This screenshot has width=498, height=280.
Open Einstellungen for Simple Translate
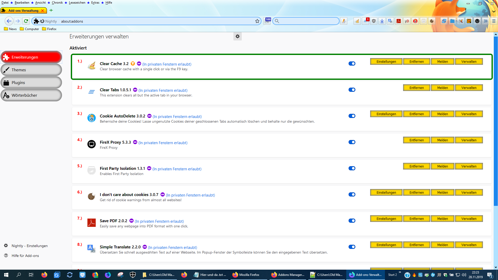click(386, 245)
